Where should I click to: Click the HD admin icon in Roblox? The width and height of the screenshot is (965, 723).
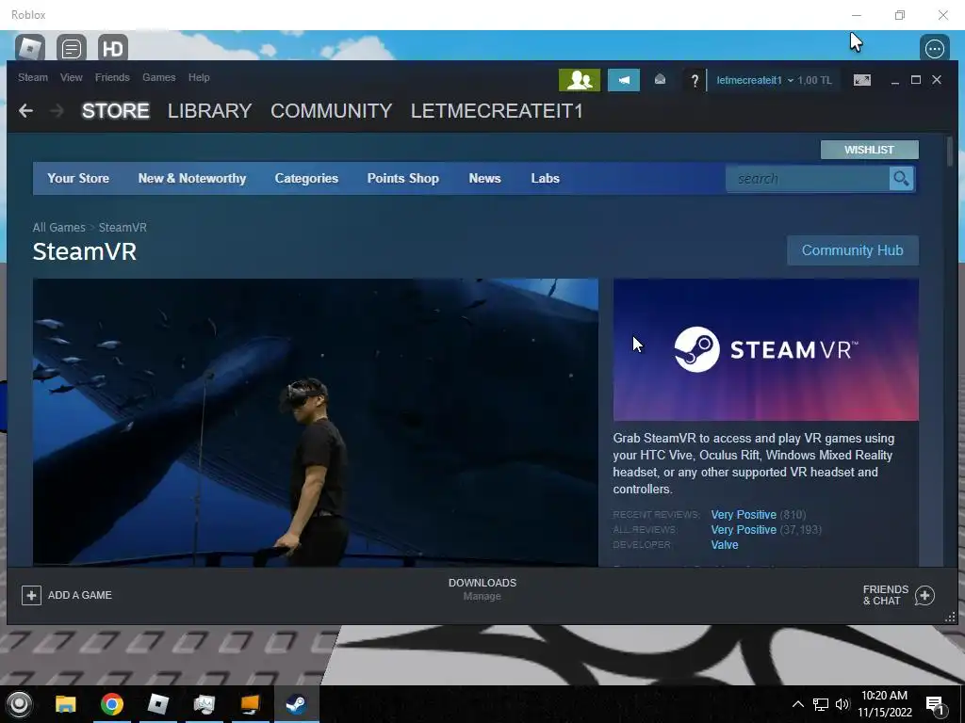click(113, 48)
